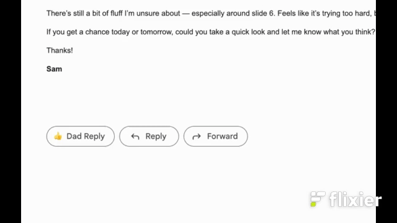Click the bold Sam signature
The width and height of the screenshot is (397, 223).
(54, 69)
